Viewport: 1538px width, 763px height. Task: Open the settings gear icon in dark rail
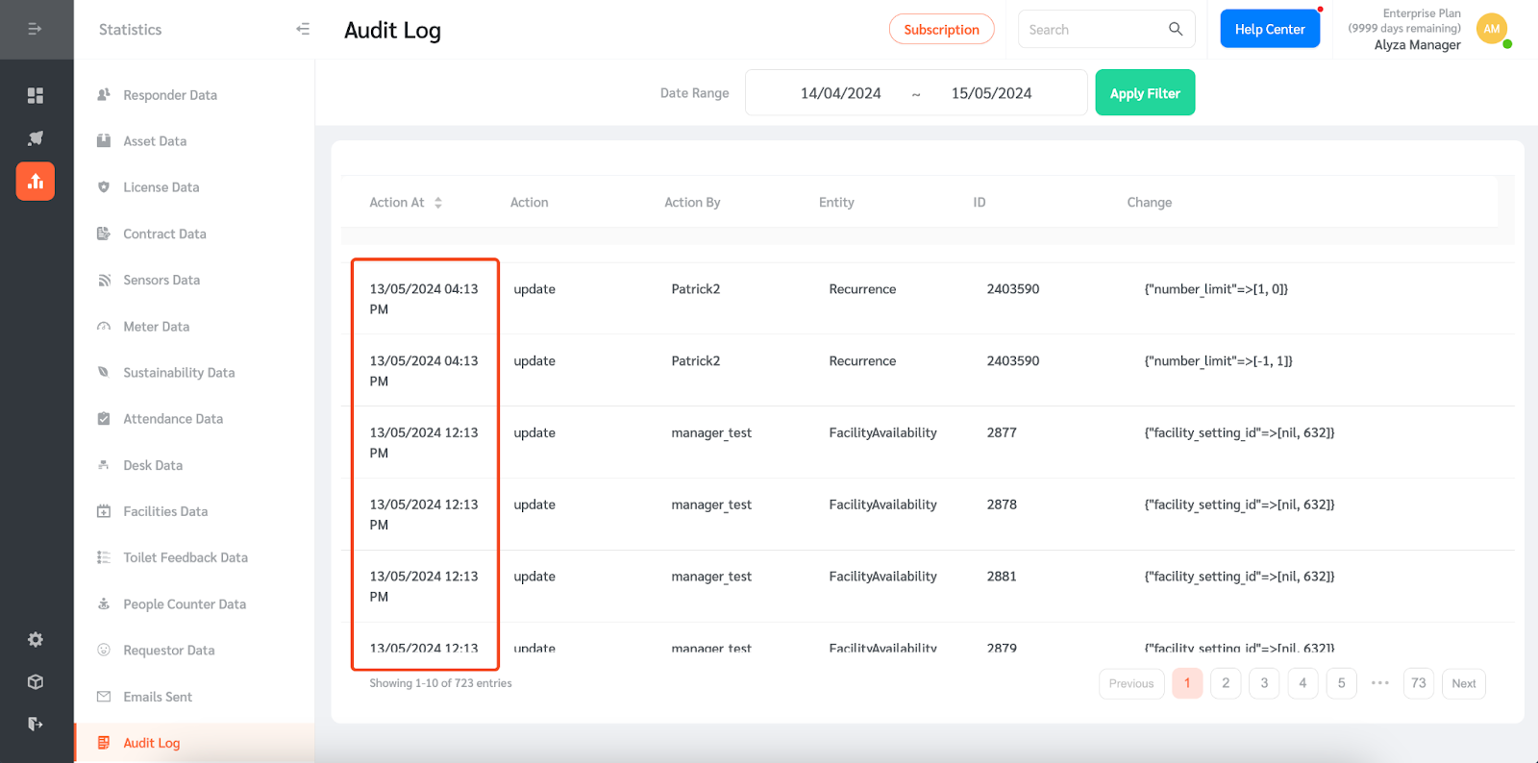(36, 640)
